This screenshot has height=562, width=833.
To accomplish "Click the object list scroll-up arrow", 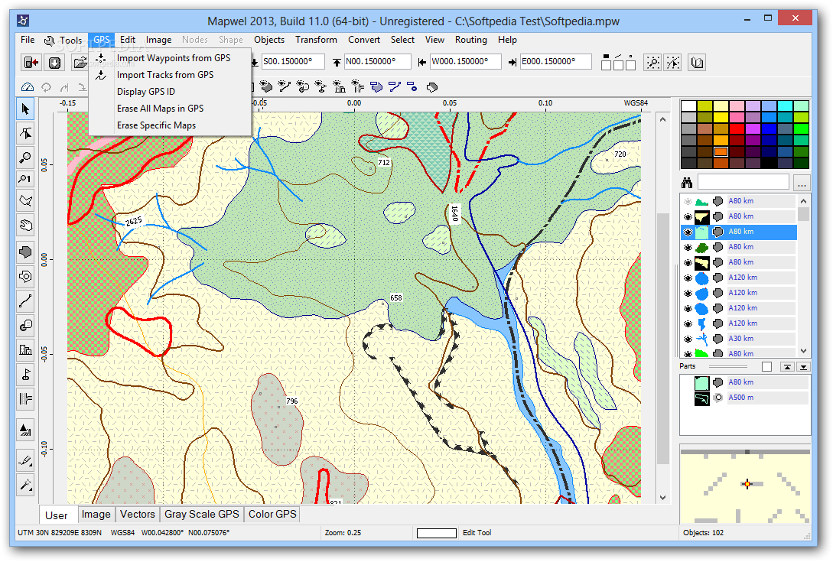I will pyautogui.click(x=803, y=201).
